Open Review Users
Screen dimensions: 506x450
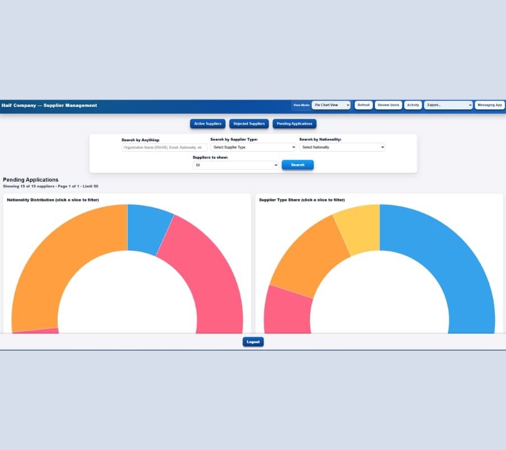[388, 105]
